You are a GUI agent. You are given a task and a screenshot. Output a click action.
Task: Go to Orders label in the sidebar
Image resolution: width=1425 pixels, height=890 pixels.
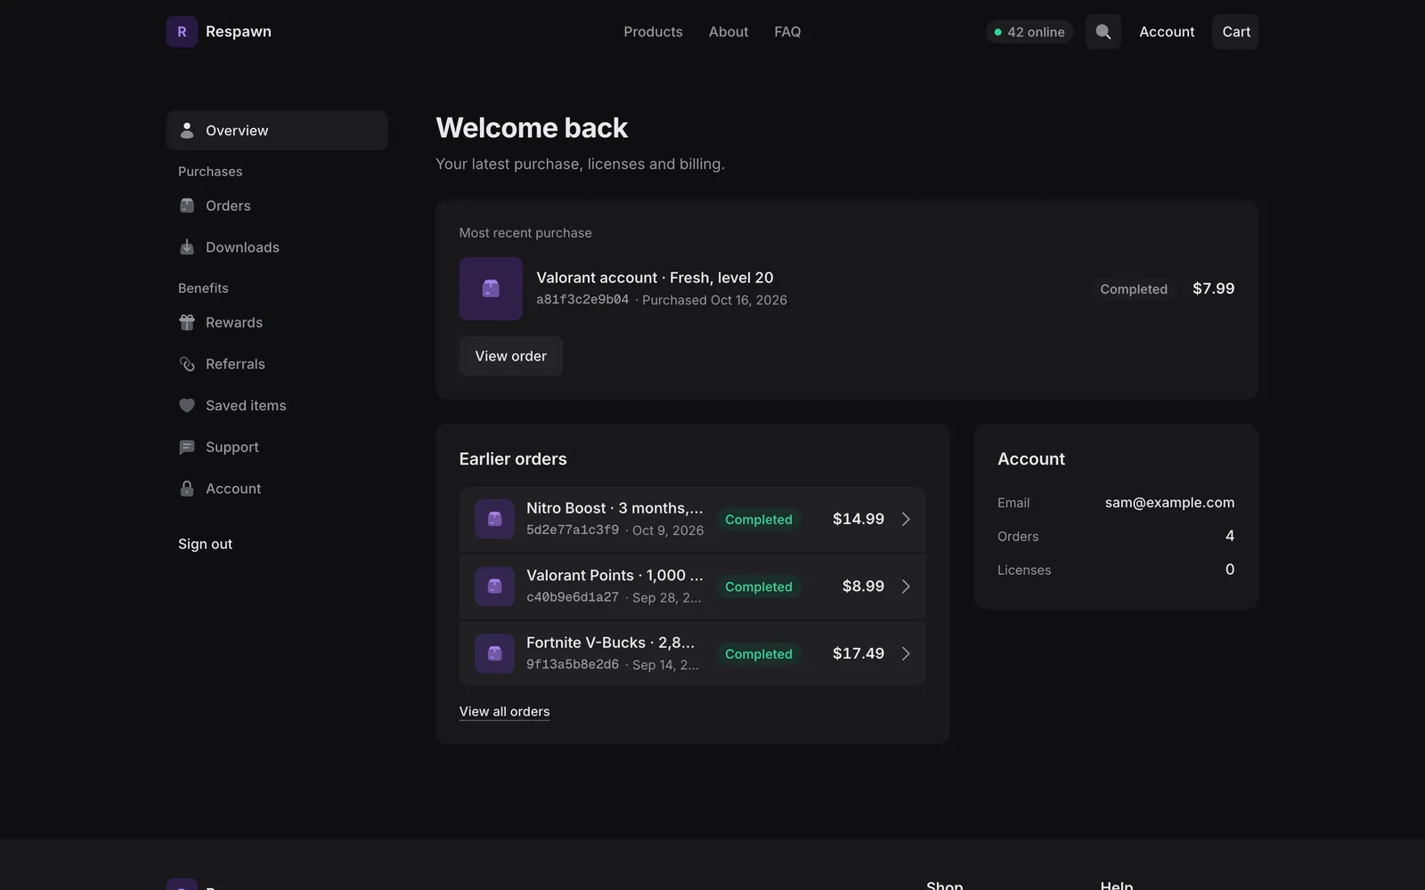tap(228, 206)
